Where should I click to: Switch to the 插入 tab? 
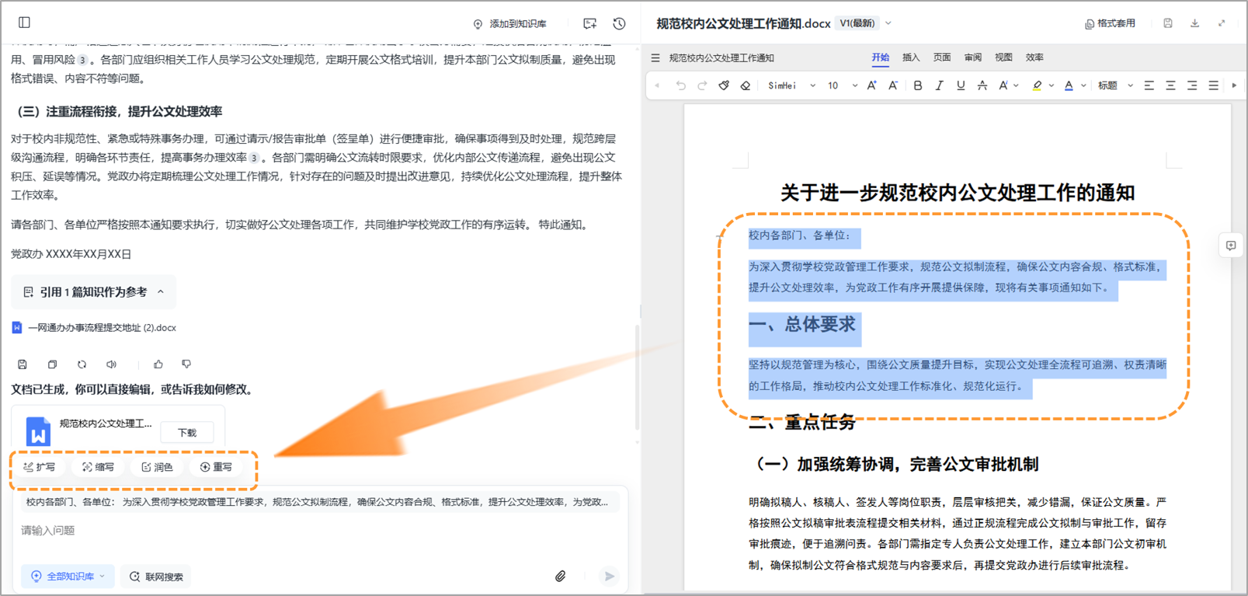911,58
